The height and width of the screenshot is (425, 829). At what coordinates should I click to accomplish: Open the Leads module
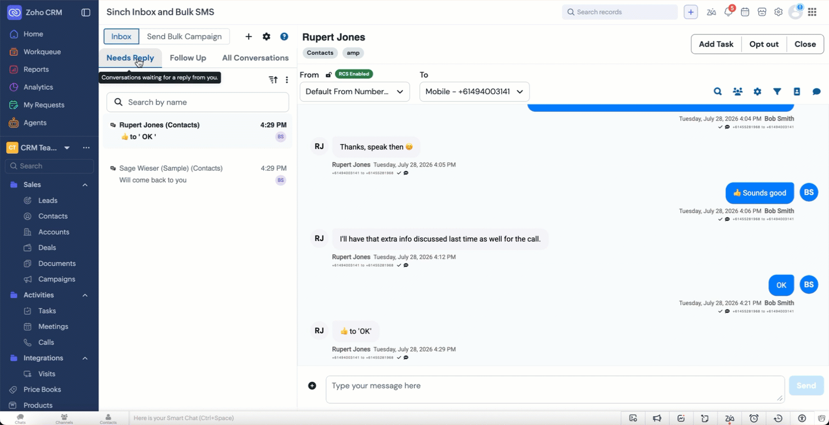pyautogui.click(x=48, y=200)
